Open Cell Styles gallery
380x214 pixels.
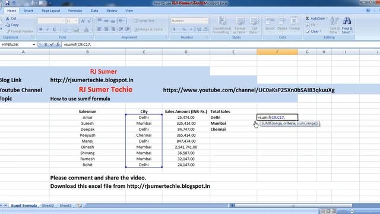click(x=254, y=25)
